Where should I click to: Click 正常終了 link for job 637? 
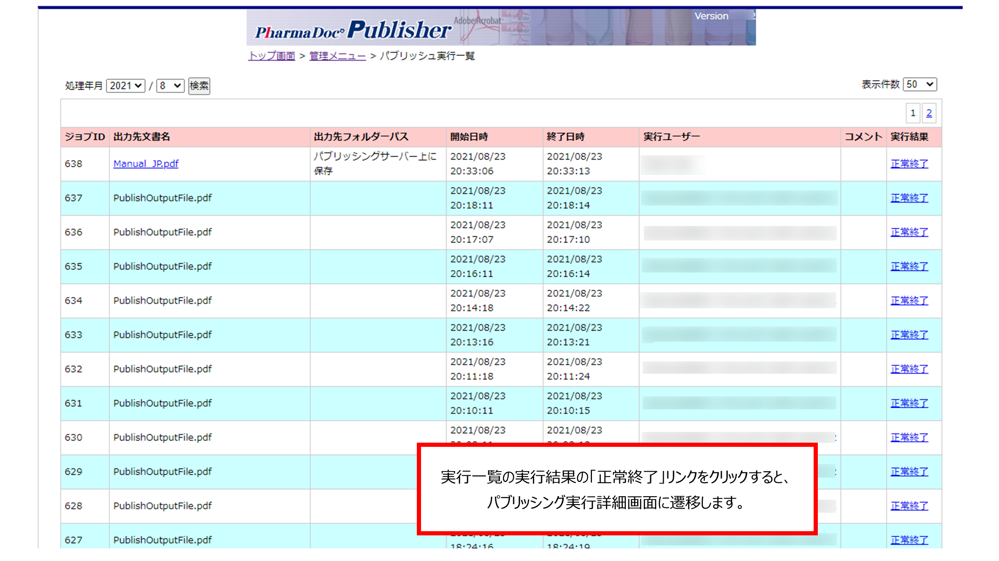coord(909,198)
